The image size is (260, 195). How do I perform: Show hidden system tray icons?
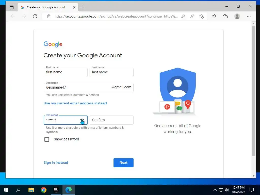[215, 190]
